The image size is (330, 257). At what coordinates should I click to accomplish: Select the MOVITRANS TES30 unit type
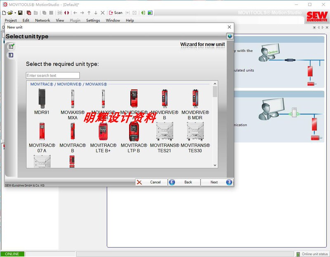195,138
